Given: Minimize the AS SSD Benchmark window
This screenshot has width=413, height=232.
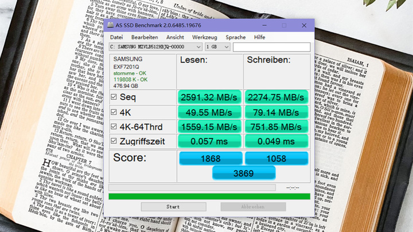Looking at the screenshot, I should (x=264, y=25).
